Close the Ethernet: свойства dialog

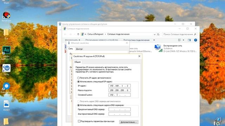tap(127, 43)
